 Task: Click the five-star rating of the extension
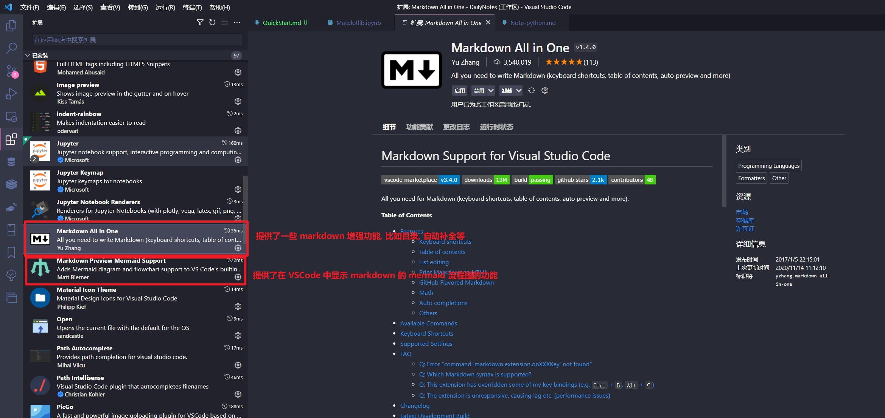(563, 62)
